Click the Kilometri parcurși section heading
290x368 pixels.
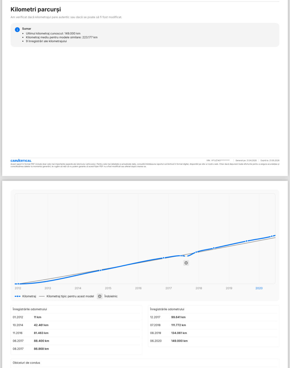[x=36, y=10]
